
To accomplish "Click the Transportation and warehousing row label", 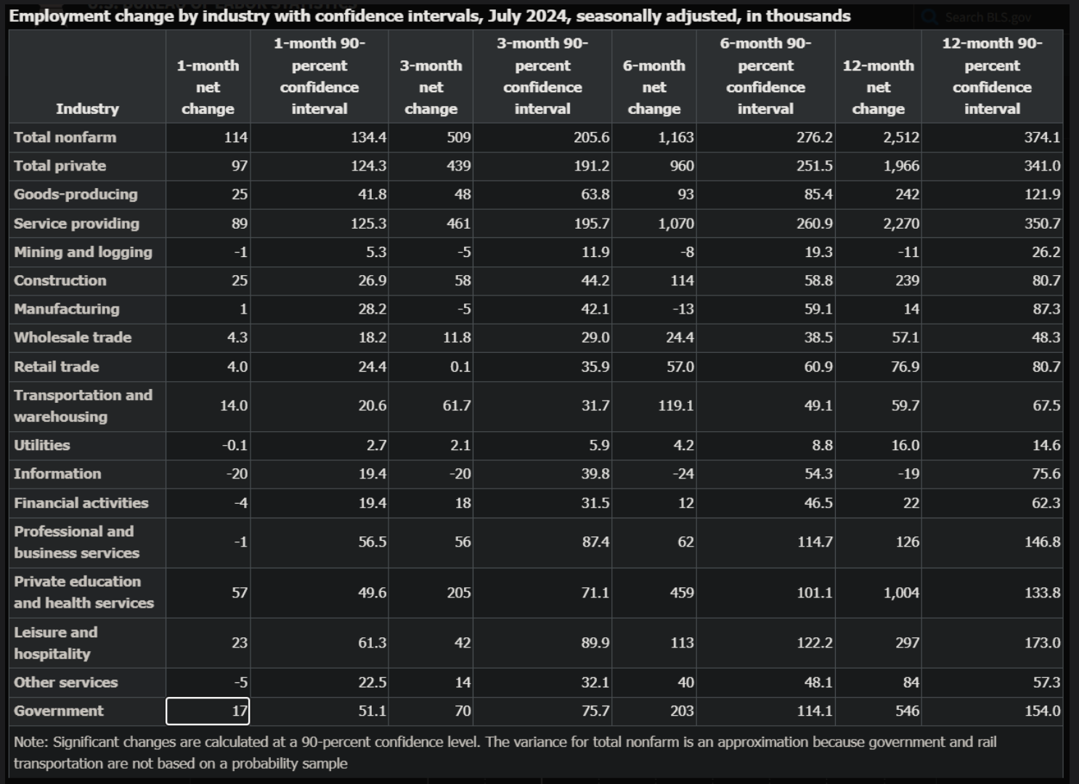I will tap(83, 406).
